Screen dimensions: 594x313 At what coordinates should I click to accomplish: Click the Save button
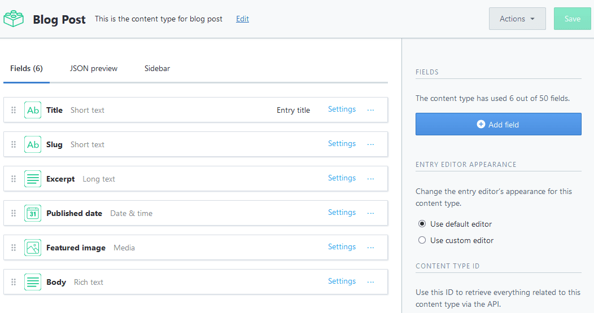(x=572, y=19)
